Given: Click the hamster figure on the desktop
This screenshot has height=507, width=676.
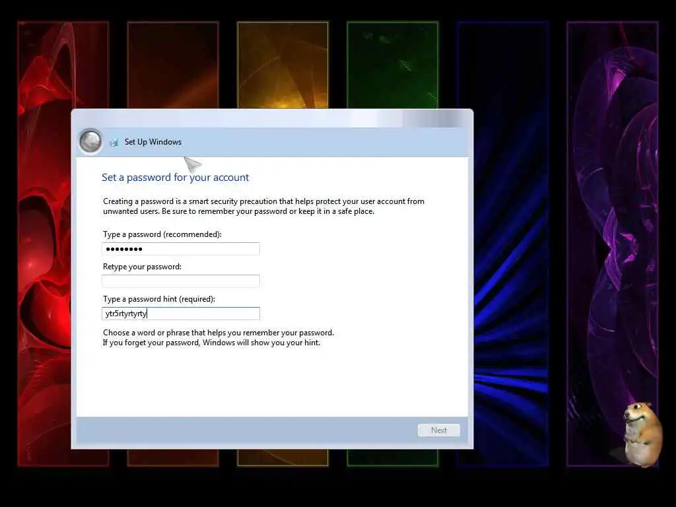Looking at the screenshot, I should pos(642,434).
